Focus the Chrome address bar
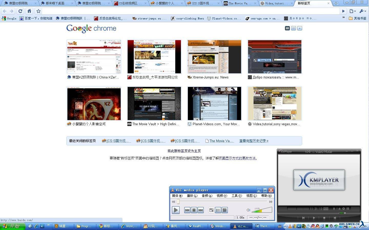Screen dimensions: 369x230 click(191, 11)
